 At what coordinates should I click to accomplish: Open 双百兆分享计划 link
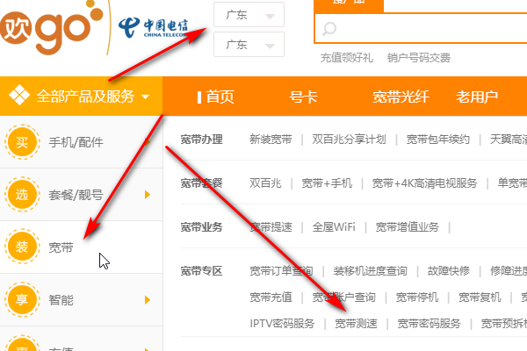click(349, 139)
